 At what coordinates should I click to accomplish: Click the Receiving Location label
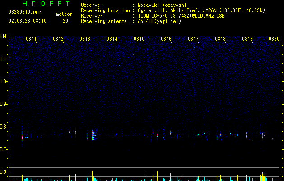click(105, 10)
